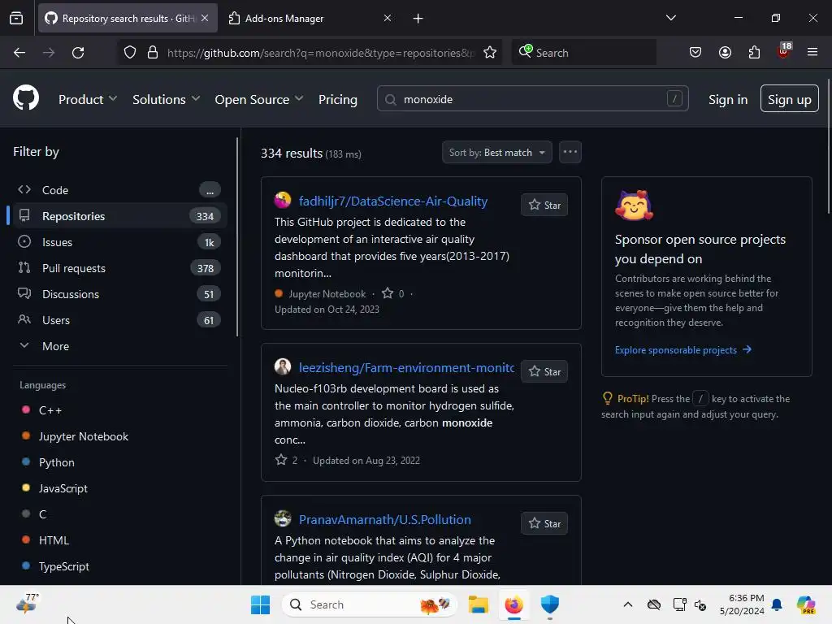Open PranavAmarnath/U.S.Pollution repository
This screenshot has width=832, height=624.
pos(384,519)
